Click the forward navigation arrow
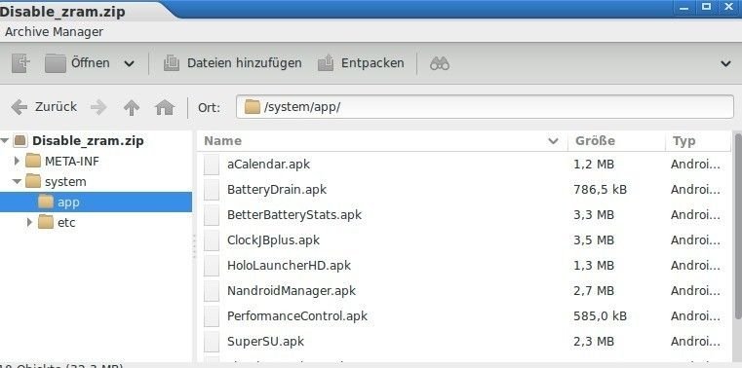Screen dimensions: 742x368 pos(98,107)
